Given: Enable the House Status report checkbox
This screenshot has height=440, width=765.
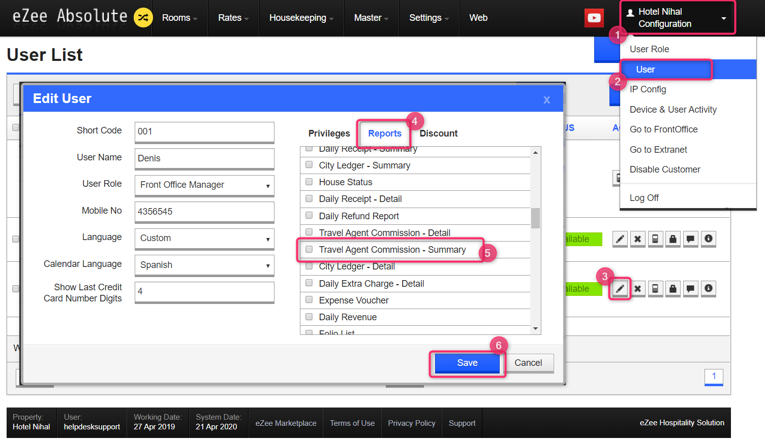Looking at the screenshot, I should click(309, 182).
